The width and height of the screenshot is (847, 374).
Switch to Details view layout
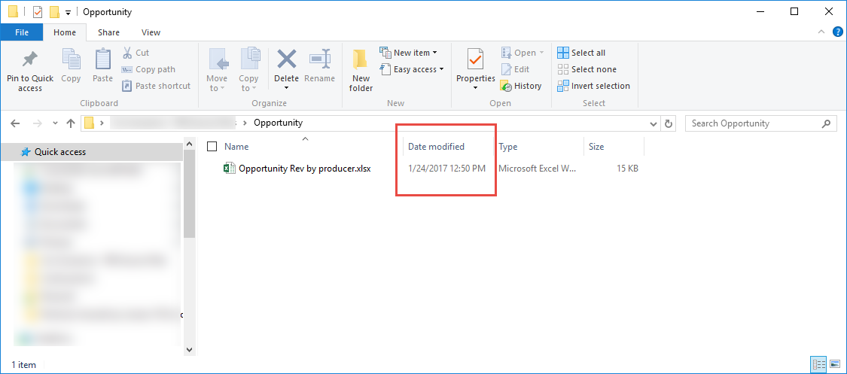coord(818,363)
